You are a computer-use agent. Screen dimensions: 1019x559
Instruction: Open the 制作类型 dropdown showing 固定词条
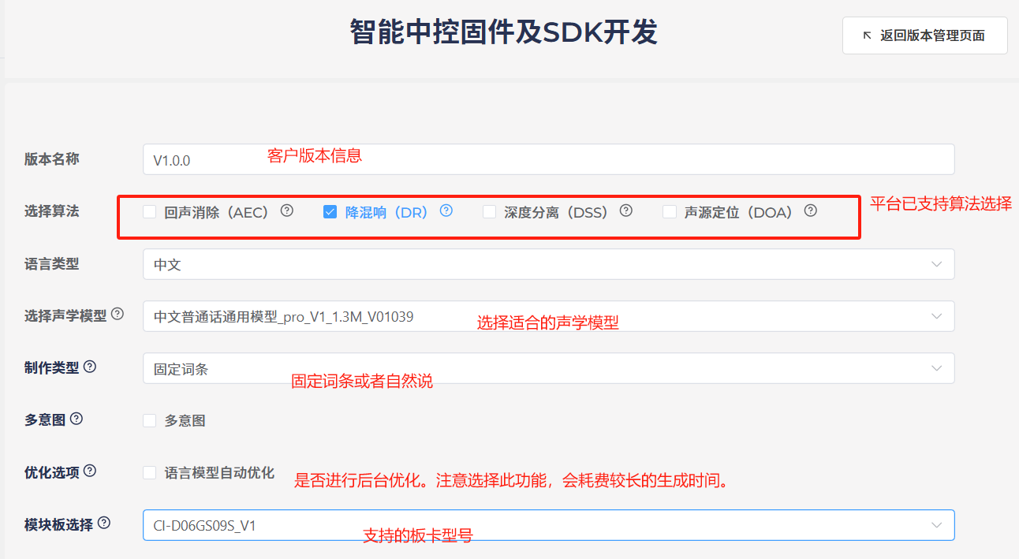coord(548,368)
